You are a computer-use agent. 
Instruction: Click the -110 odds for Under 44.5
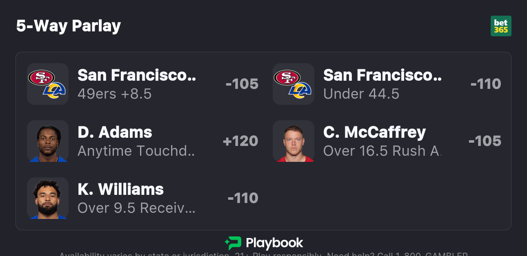pyautogui.click(x=486, y=84)
